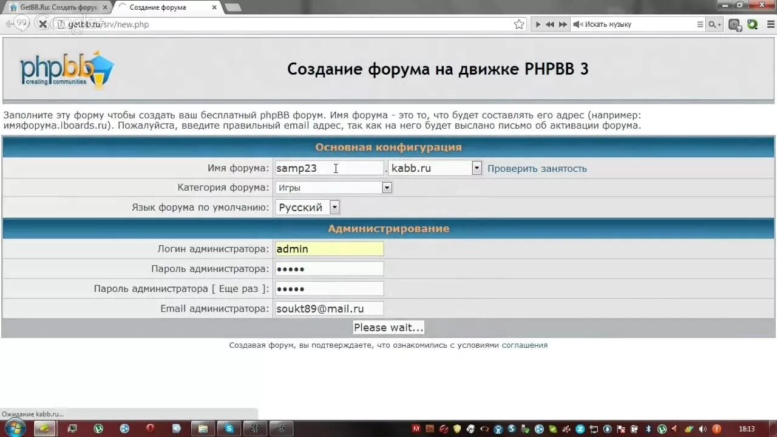Click the green extension icon in toolbar
The height and width of the screenshot is (437, 777).
tap(753, 24)
